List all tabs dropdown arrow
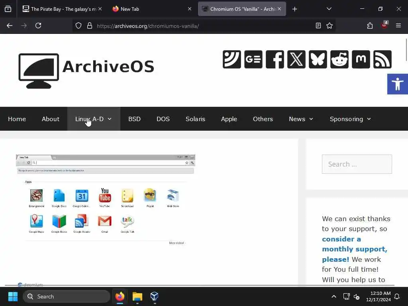Screen dimensions: 408x306 coord(329,9)
